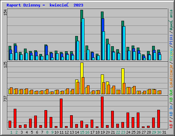Click day label '6' on the x-axis
This screenshot has height=136, width=175.
tap(37, 132)
